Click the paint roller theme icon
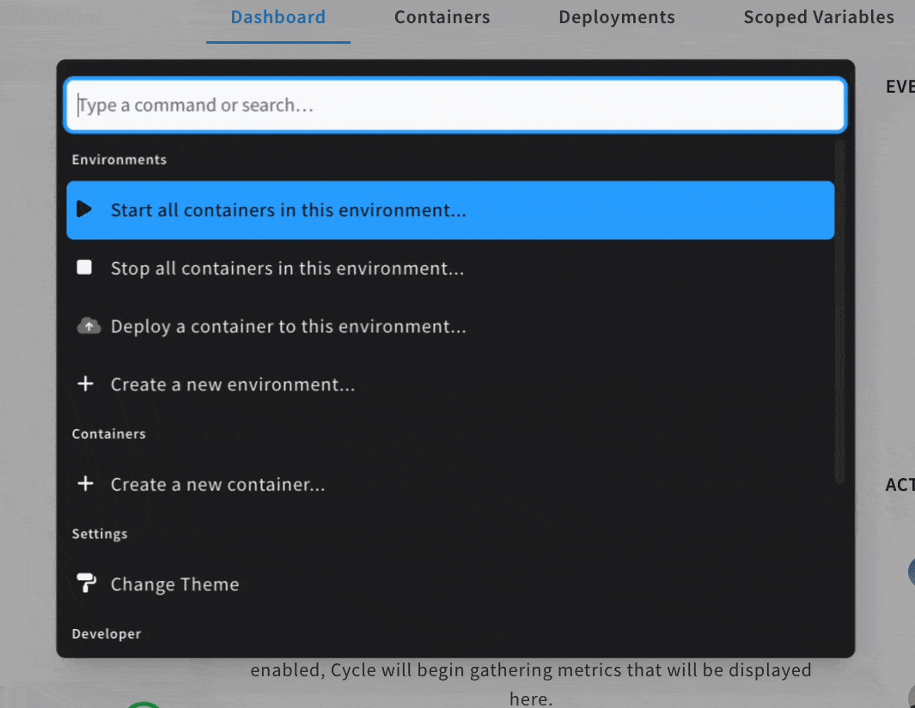Viewport: 915px width, 708px height. [x=86, y=584]
